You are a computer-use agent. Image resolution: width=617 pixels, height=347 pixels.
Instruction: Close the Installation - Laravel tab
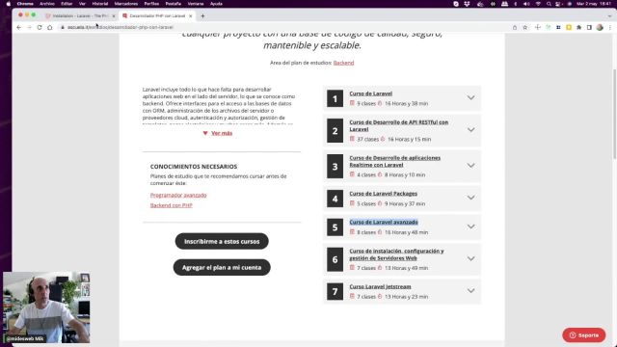pos(114,15)
